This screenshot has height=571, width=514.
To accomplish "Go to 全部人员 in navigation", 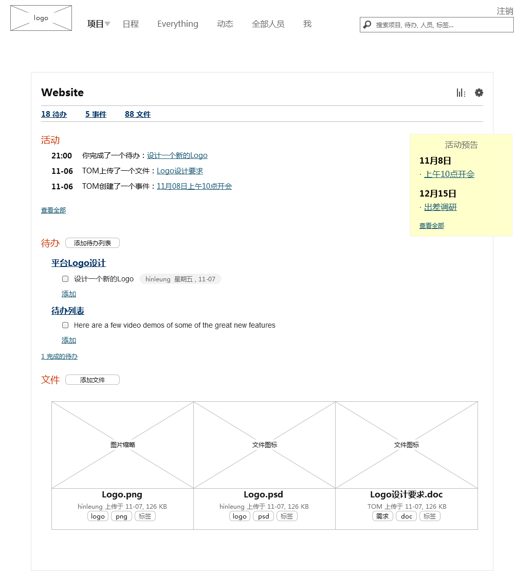I will (268, 24).
